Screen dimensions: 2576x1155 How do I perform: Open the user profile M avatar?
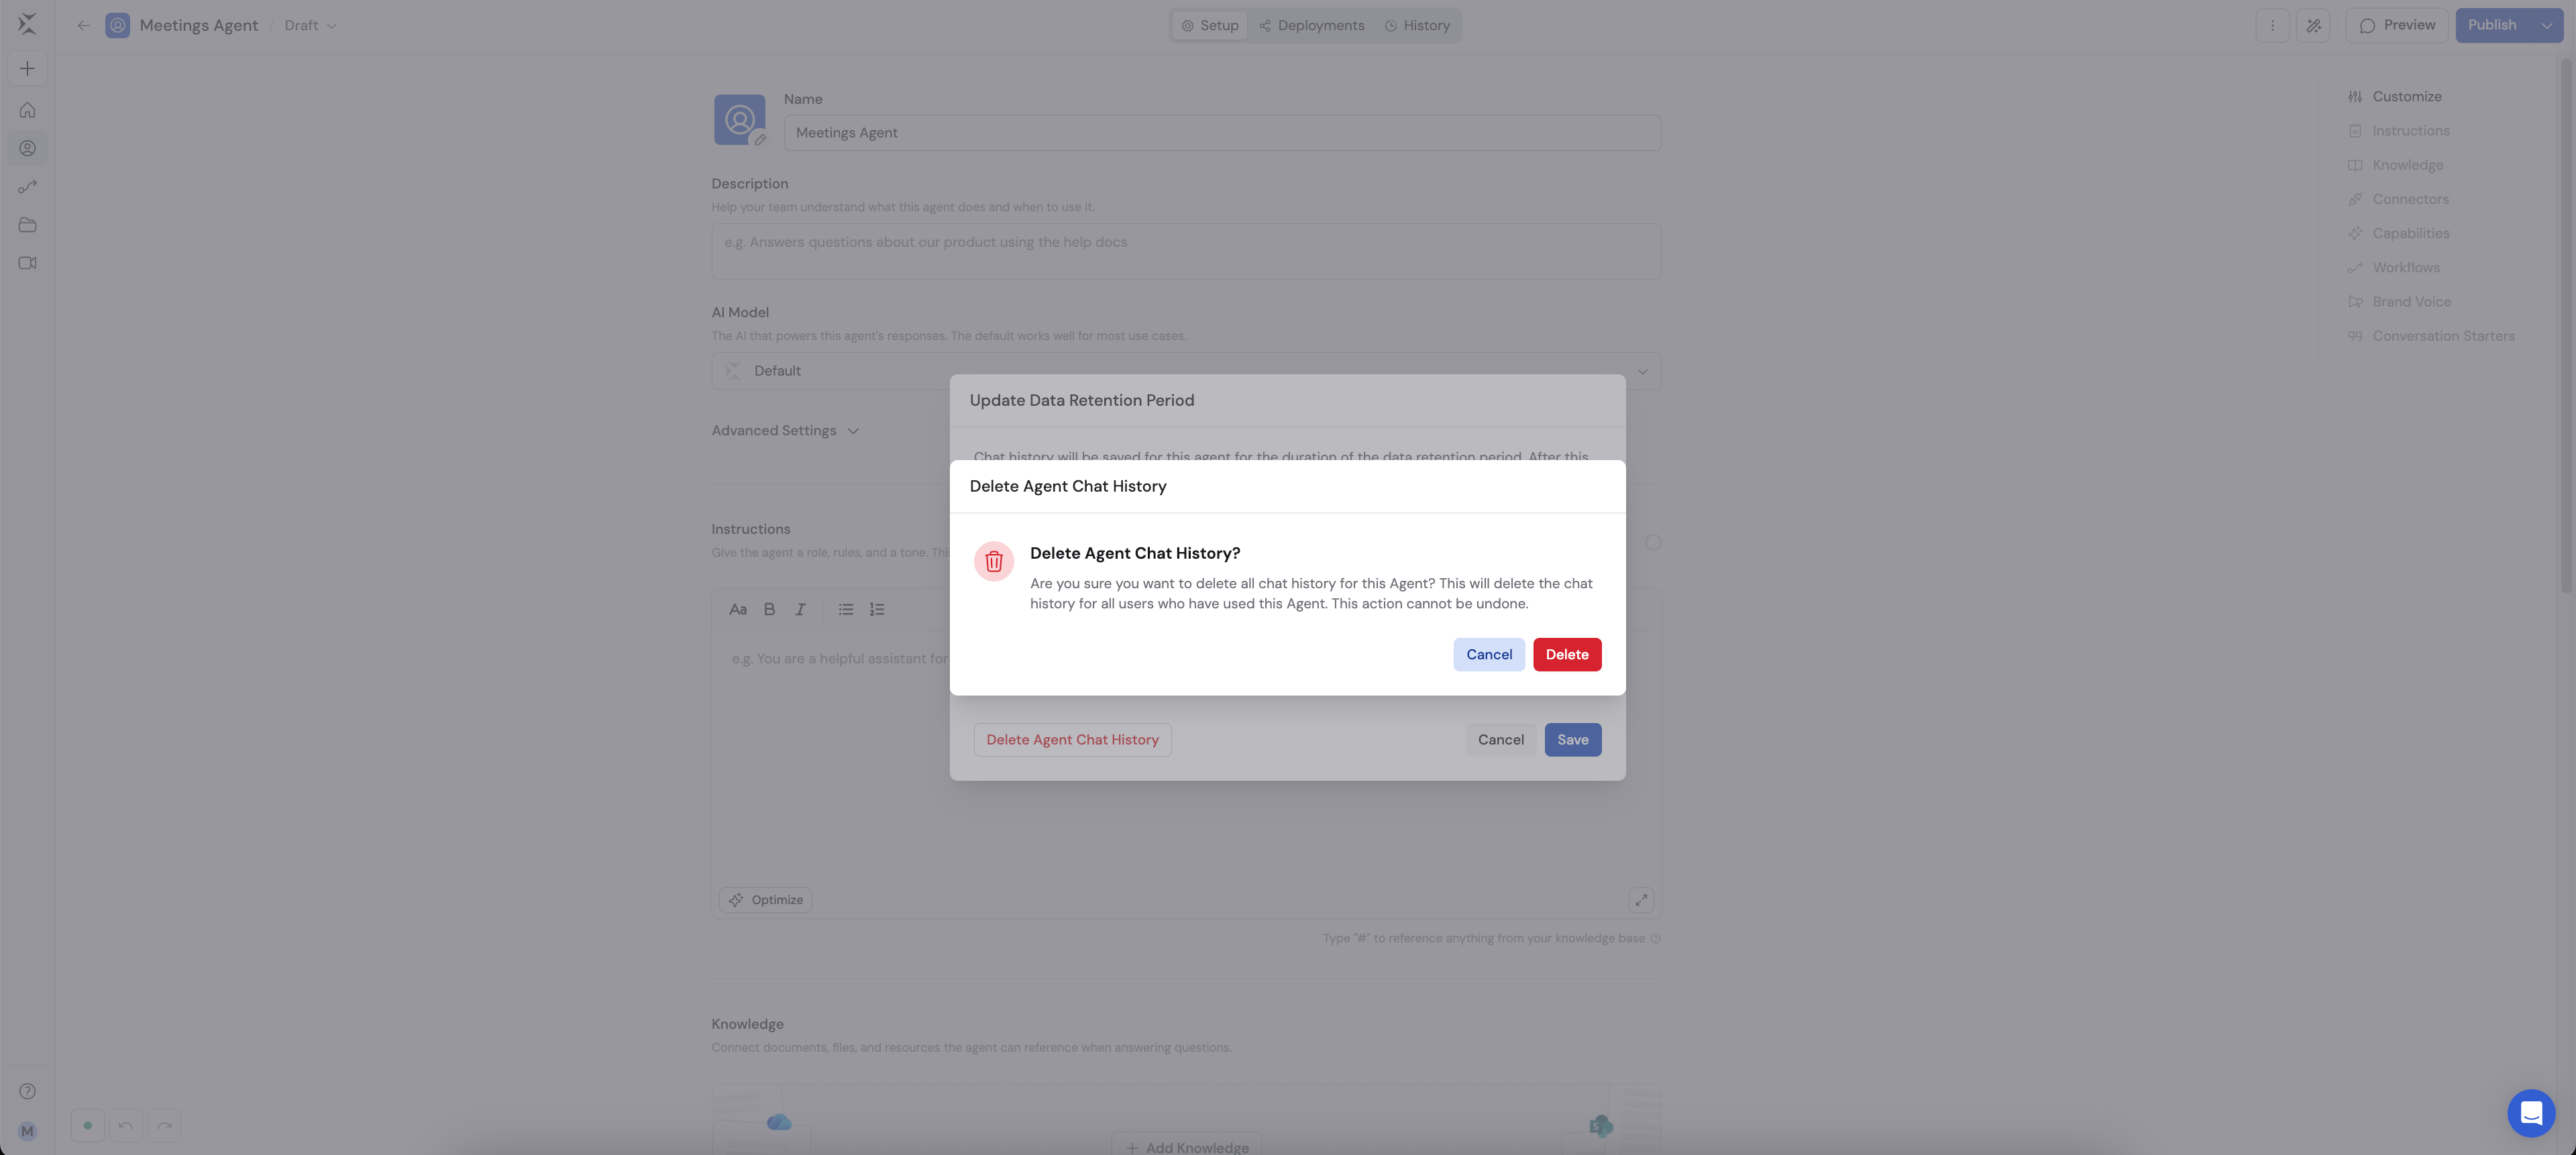point(27,1131)
